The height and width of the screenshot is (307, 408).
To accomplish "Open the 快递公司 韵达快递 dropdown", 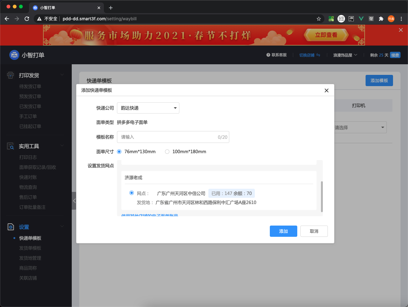I will pos(148,108).
